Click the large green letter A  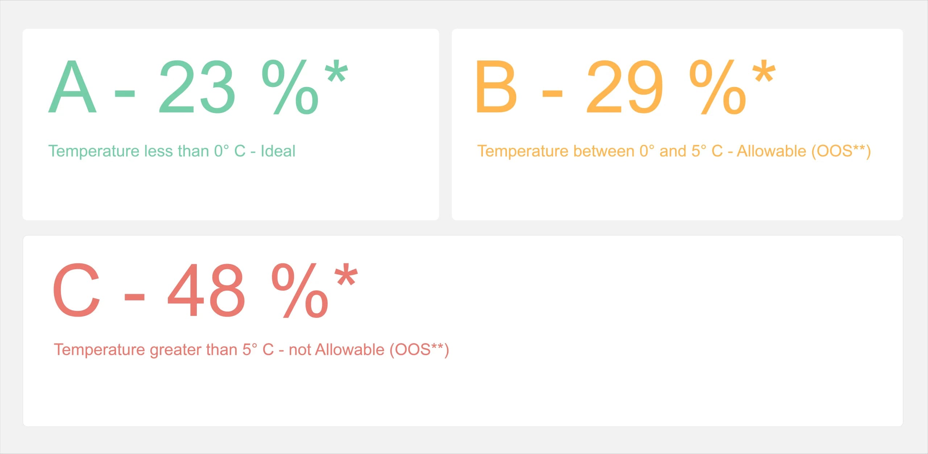tap(72, 87)
